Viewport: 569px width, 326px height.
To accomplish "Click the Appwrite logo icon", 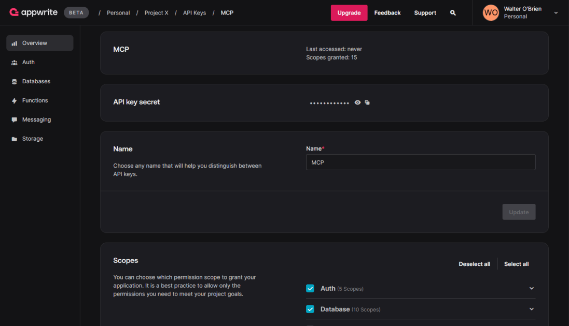I will (x=14, y=12).
